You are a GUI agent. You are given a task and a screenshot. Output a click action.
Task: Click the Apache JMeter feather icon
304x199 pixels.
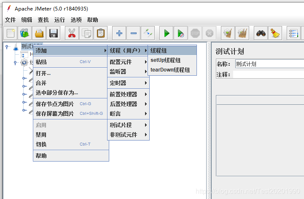[x=9, y=8]
